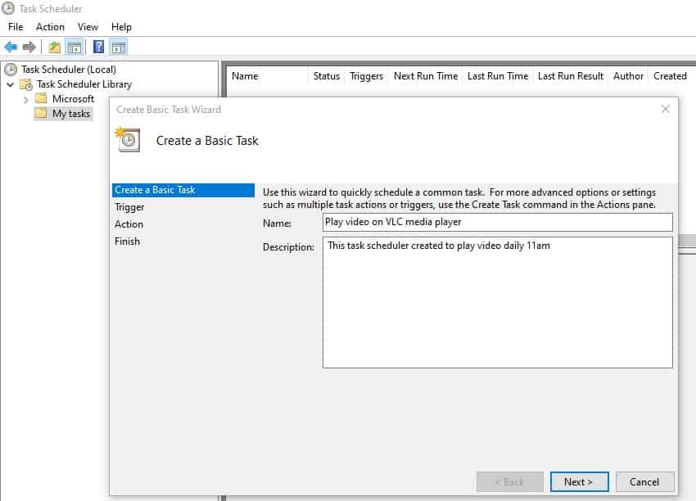Click into the task Name field
The image size is (696, 501).
[498, 223]
